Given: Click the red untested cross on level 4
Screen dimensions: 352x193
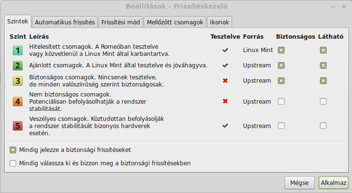Looking at the screenshot, I should coord(225,102).
